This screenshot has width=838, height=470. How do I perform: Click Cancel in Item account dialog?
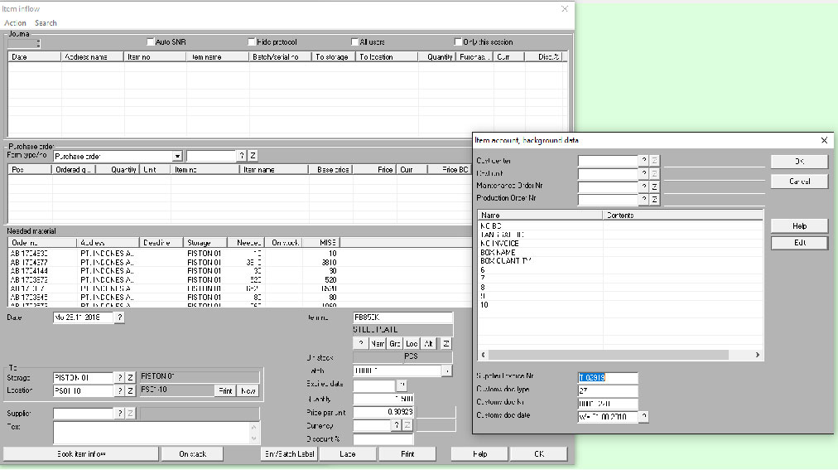(x=798, y=181)
